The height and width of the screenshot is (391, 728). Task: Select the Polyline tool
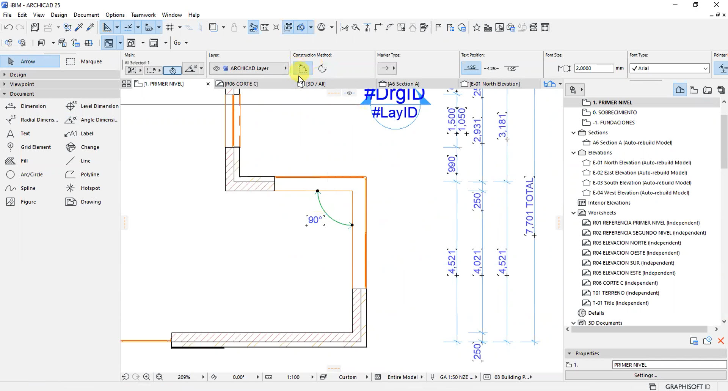pos(89,174)
